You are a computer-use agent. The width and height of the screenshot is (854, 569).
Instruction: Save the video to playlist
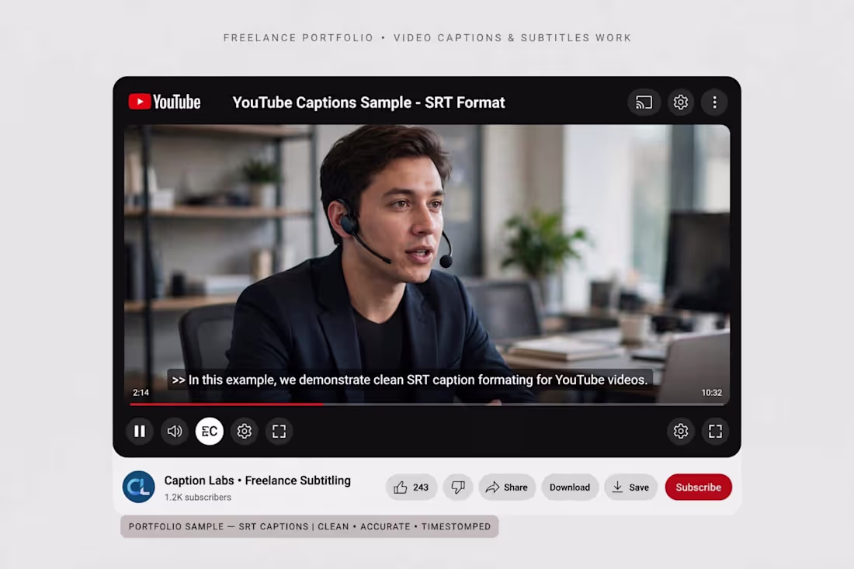630,487
